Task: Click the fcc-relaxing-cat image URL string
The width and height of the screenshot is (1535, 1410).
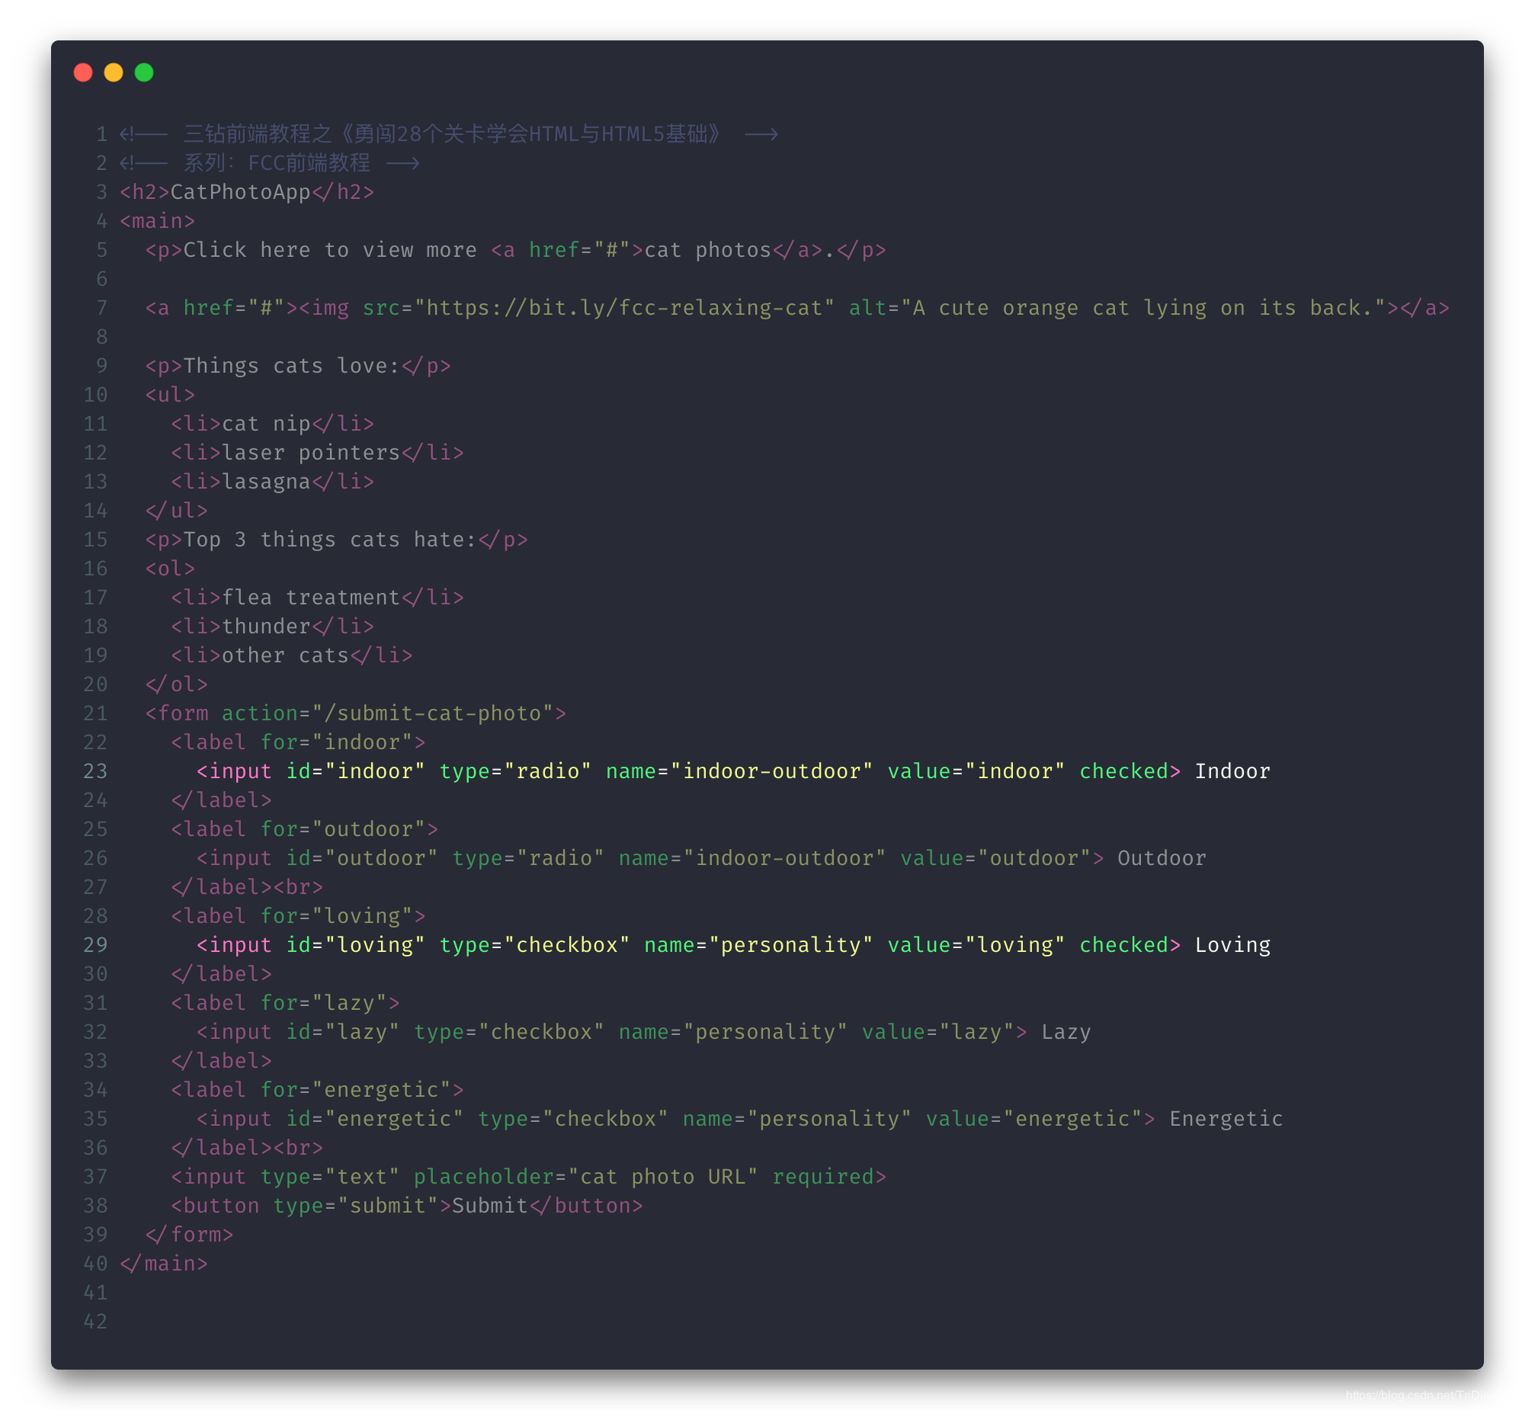Action: (x=624, y=308)
